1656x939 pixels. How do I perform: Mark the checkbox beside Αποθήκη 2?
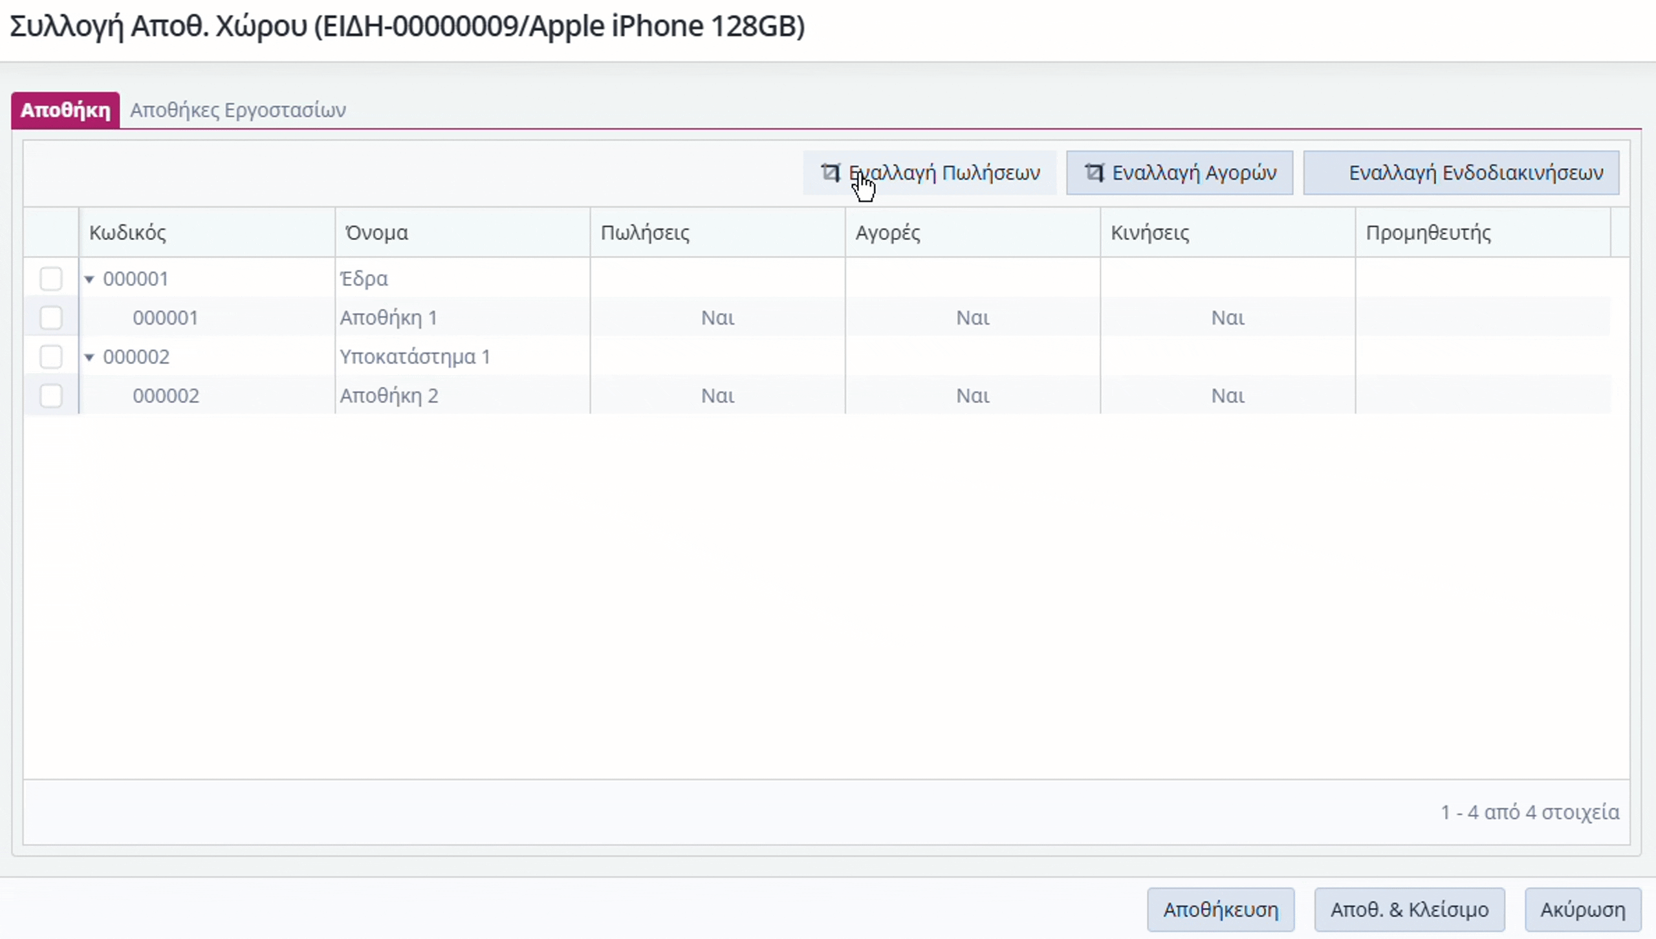51,395
